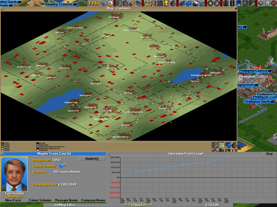Select the waterways construction tool

tap(239, 3)
